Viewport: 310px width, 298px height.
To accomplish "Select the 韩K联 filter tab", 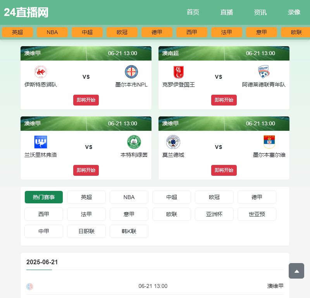I will 129,231.
